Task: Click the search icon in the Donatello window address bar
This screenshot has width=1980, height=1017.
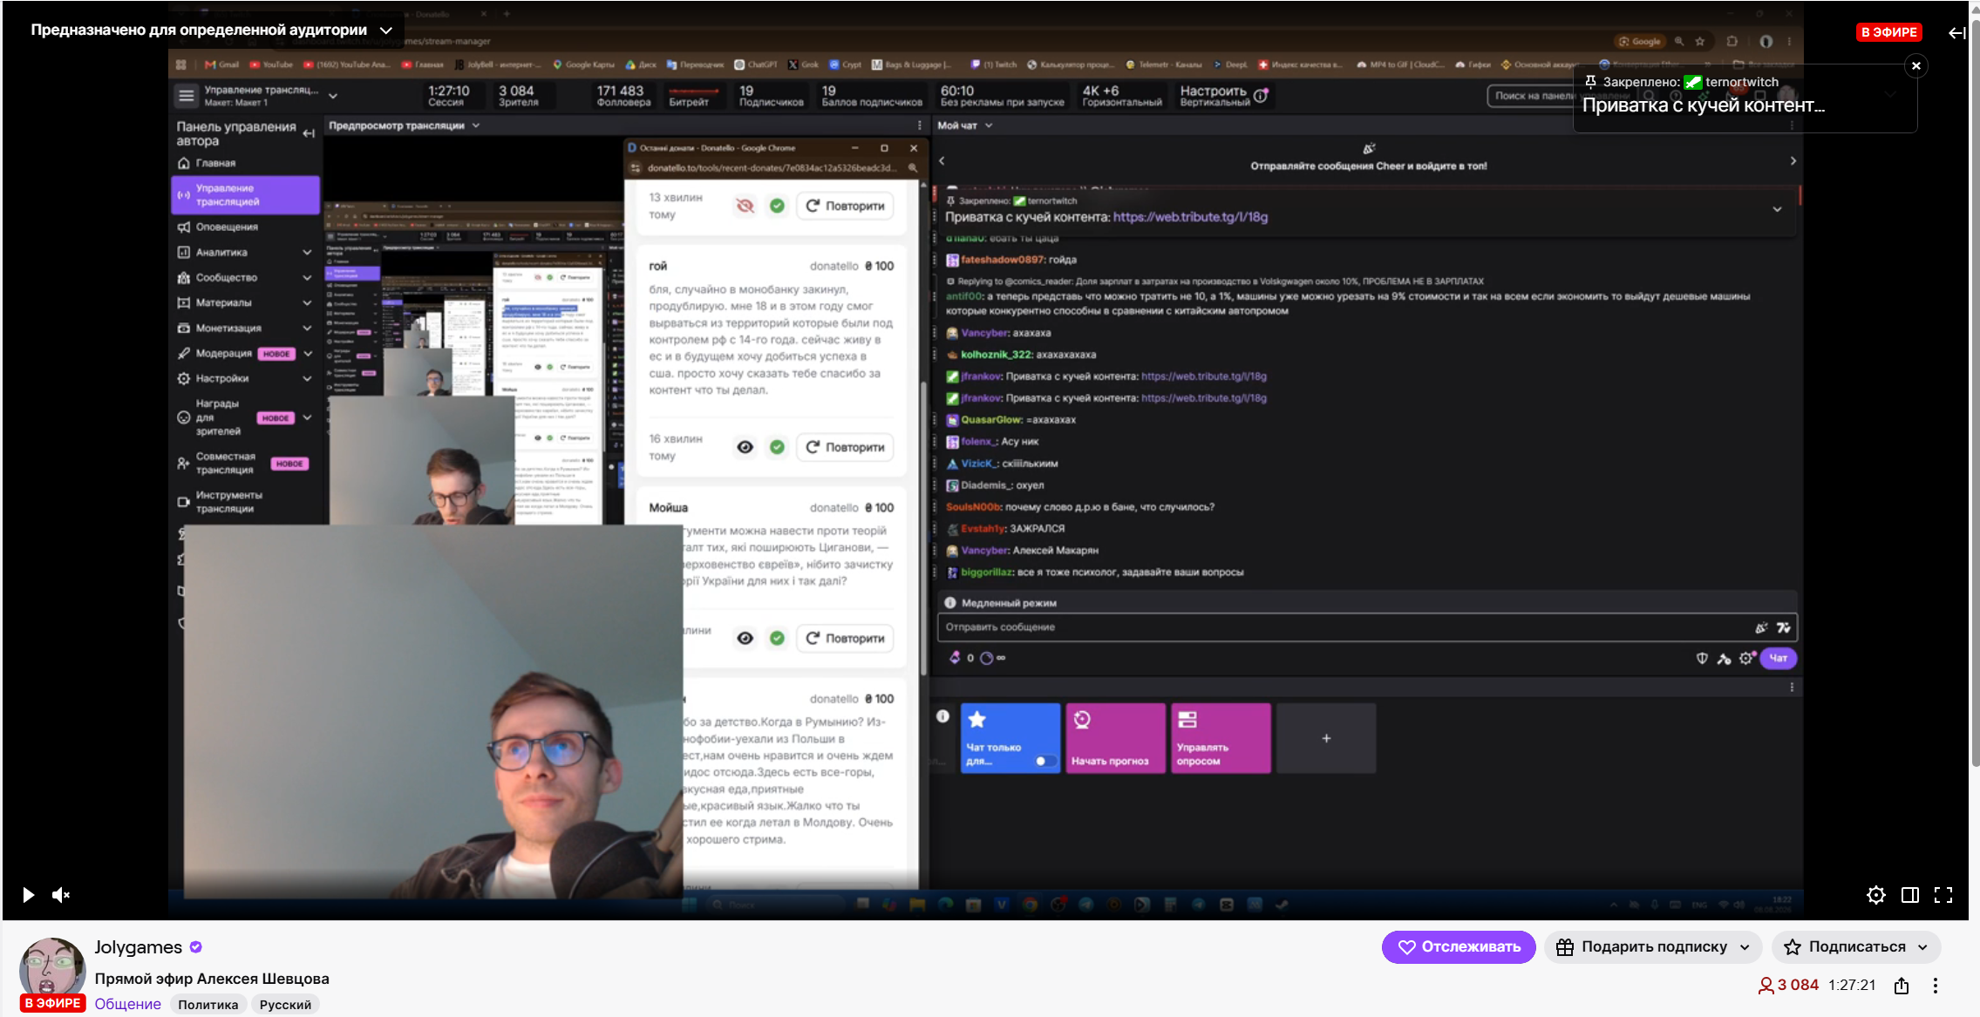Action: coord(913,168)
